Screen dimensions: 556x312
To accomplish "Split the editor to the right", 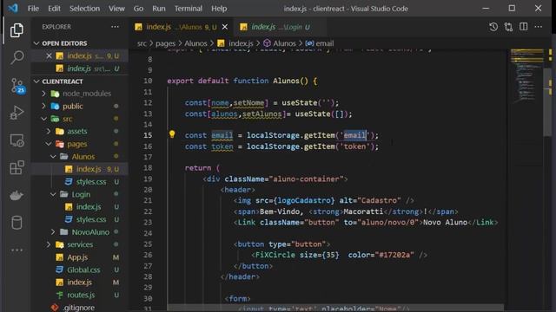I will click(x=523, y=27).
